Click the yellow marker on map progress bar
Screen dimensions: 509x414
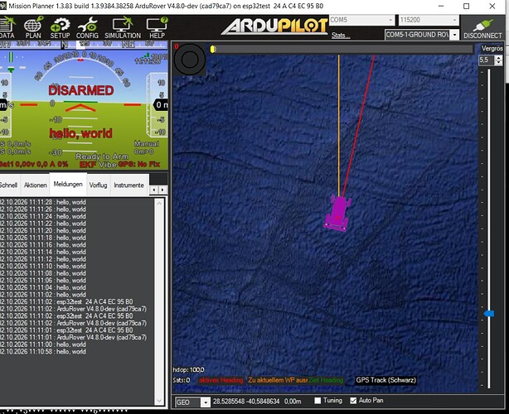tap(212, 49)
